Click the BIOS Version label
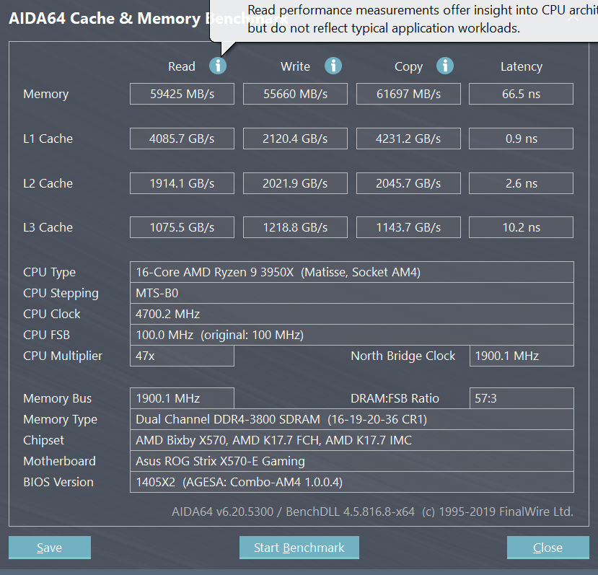 58,482
